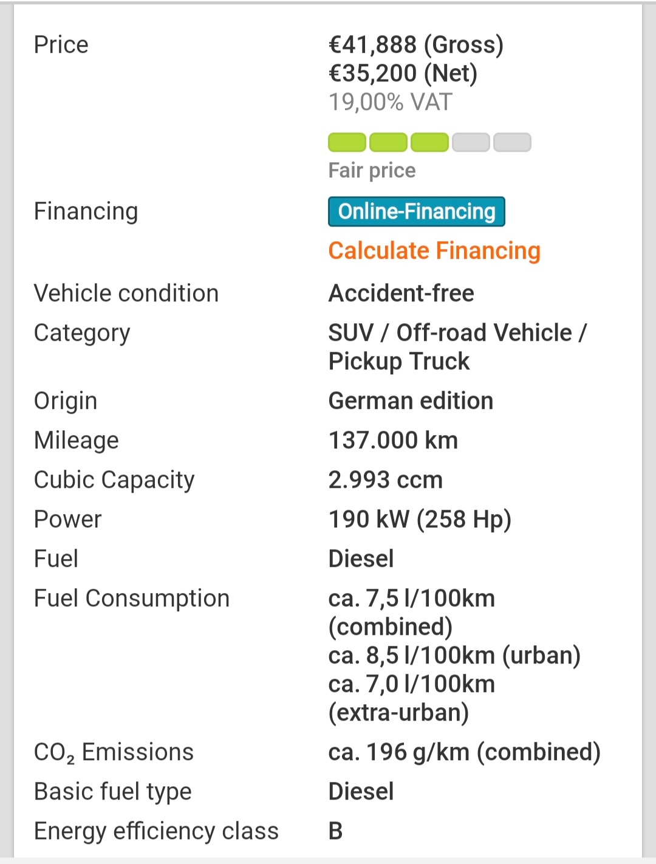The width and height of the screenshot is (656, 864).
Task: Click the 190 kW (258 Hp) power value
Action: [x=420, y=519]
